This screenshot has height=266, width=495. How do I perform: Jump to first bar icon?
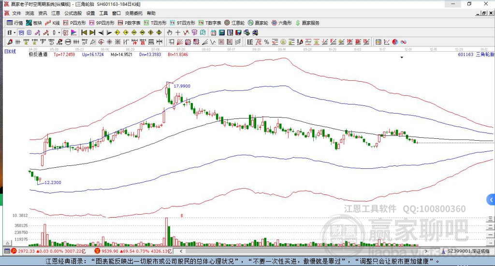pos(84,32)
